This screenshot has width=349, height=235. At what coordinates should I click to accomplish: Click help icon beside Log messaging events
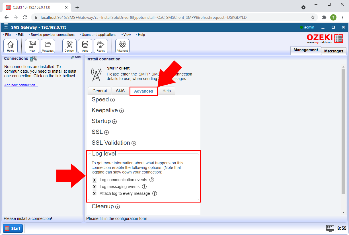pyautogui.click(x=144, y=187)
